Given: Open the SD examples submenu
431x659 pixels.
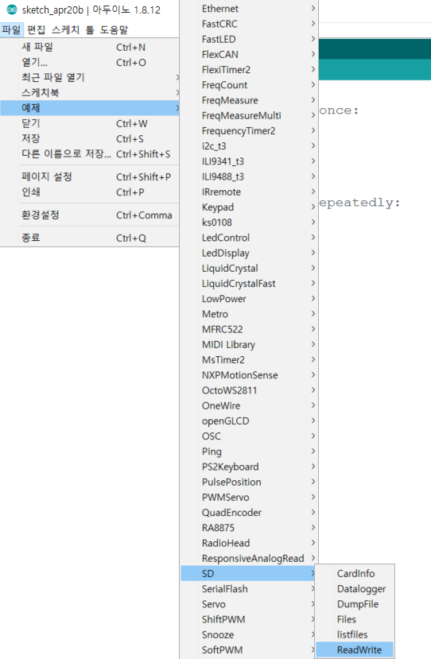Looking at the screenshot, I should (249, 574).
